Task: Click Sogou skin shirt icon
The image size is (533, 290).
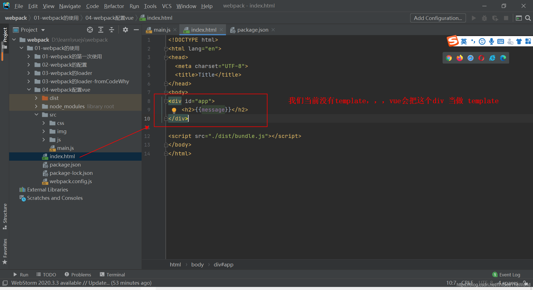Action: [519, 41]
